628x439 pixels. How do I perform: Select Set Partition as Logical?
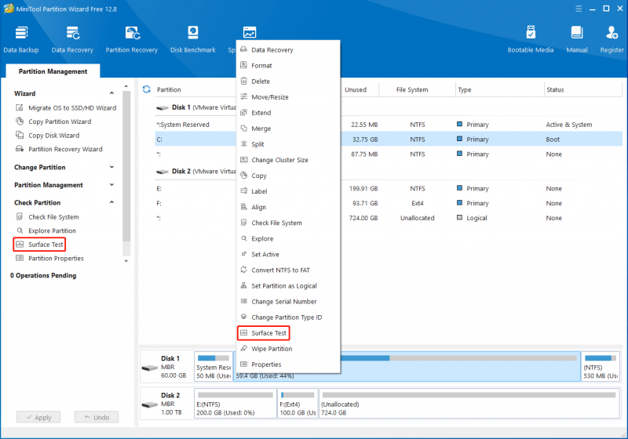click(x=288, y=285)
